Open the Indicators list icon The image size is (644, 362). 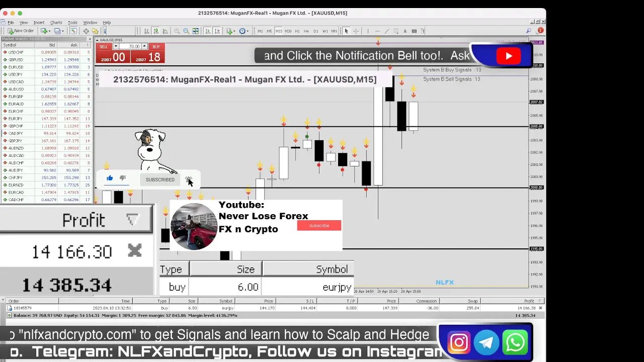[x=229, y=31]
